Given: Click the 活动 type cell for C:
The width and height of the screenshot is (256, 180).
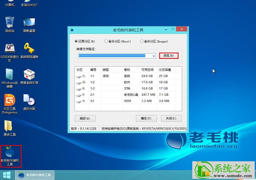Looking at the screenshot, I should pyautogui.click(x=106, y=76).
